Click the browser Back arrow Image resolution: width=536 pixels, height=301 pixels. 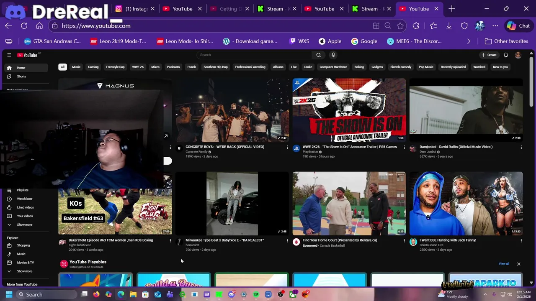coord(8,26)
